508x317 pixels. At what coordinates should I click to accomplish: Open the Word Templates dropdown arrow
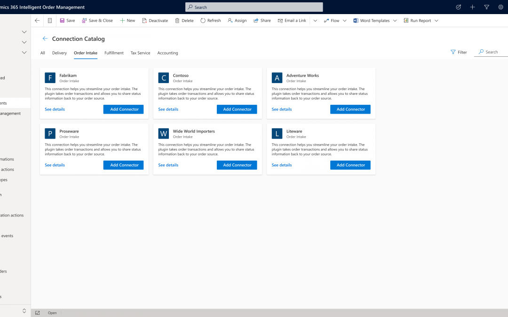[x=396, y=20]
